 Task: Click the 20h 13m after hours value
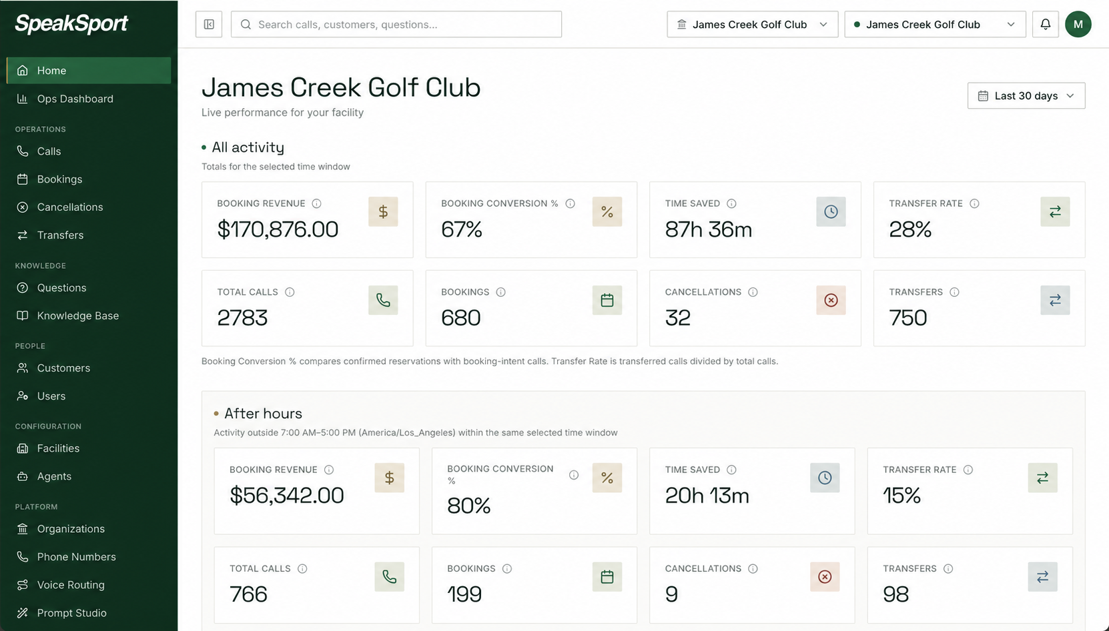pos(707,496)
